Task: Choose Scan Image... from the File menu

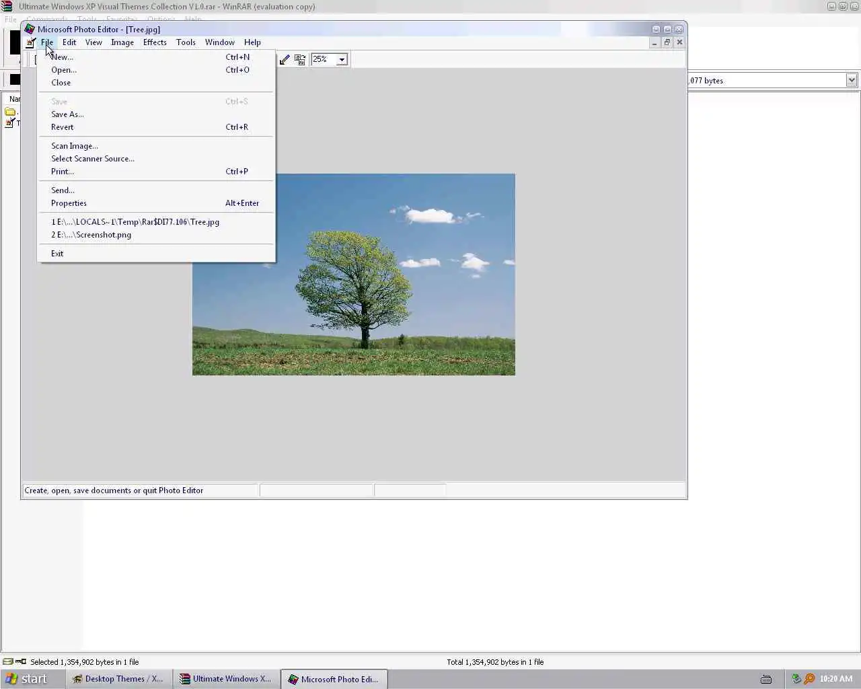Action: point(156,146)
